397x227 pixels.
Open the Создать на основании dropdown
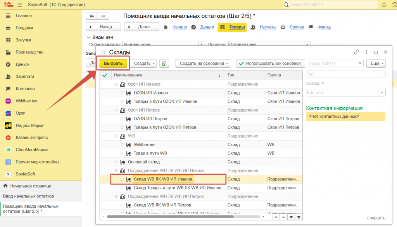(202, 64)
